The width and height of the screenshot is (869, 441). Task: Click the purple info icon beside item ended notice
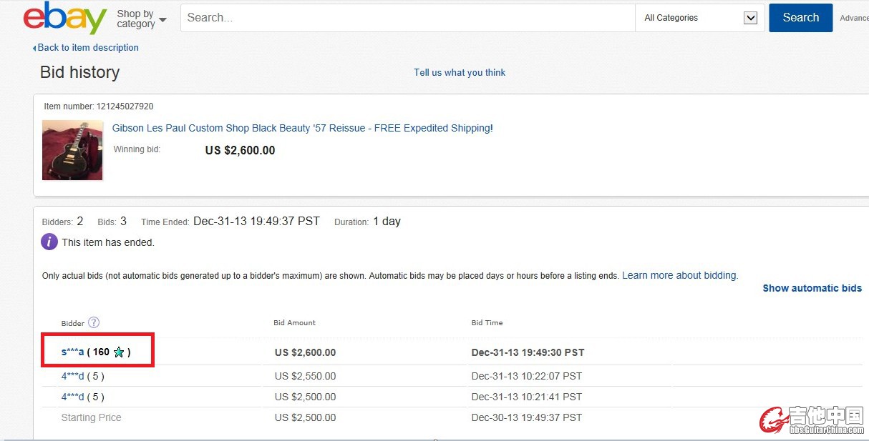click(x=49, y=242)
